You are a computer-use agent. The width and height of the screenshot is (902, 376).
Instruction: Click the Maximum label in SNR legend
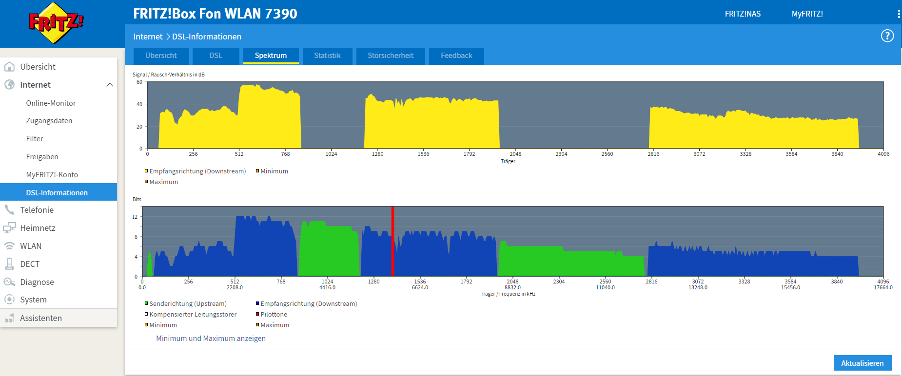point(164,182)
